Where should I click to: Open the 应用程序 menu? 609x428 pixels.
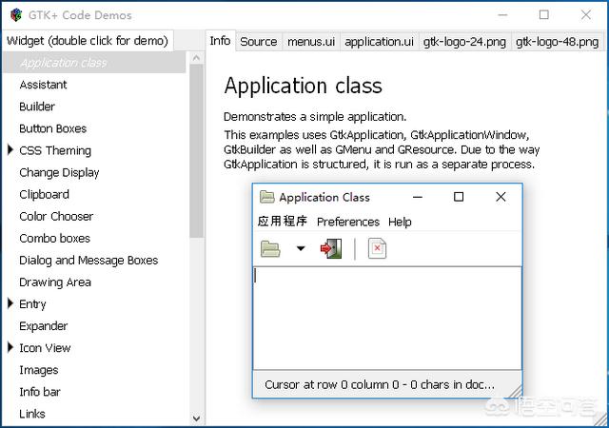pos(283,222)
